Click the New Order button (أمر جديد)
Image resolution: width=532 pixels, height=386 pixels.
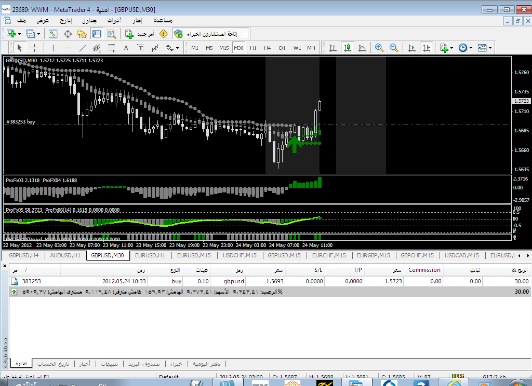139,34
